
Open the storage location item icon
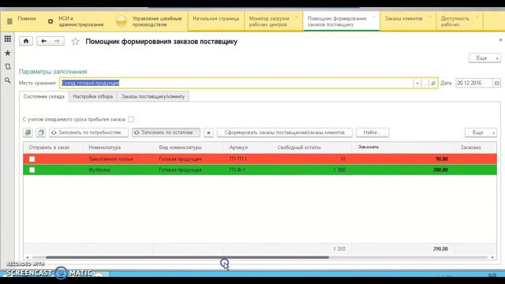(x=433, y=83)
